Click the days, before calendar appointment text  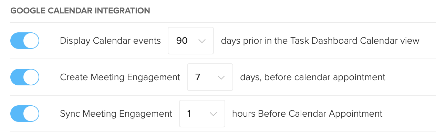pyautogui.click(x=313, y=77)
